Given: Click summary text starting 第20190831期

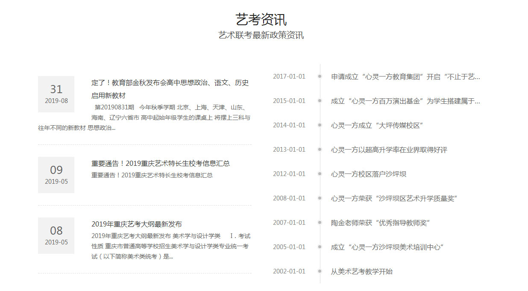Looking at the screenshot, I should click(x=144, y=118).
